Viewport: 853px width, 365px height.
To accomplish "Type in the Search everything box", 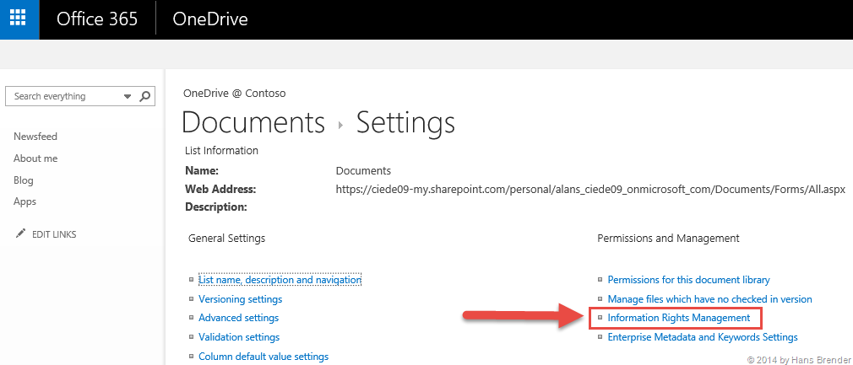I will point(63,96).
